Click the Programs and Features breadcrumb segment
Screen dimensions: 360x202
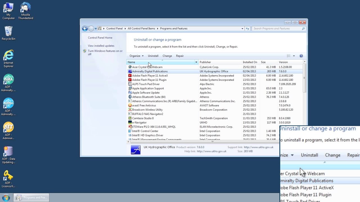174,29
